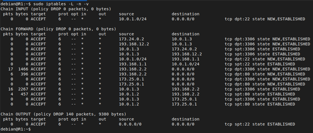Image resolution: width=313 pixels, height=133 pixels.
Task: Click 'tcp spt:22 state ESTABLISHED' in OUTPUT rule
Action: [x=260, y=124]
